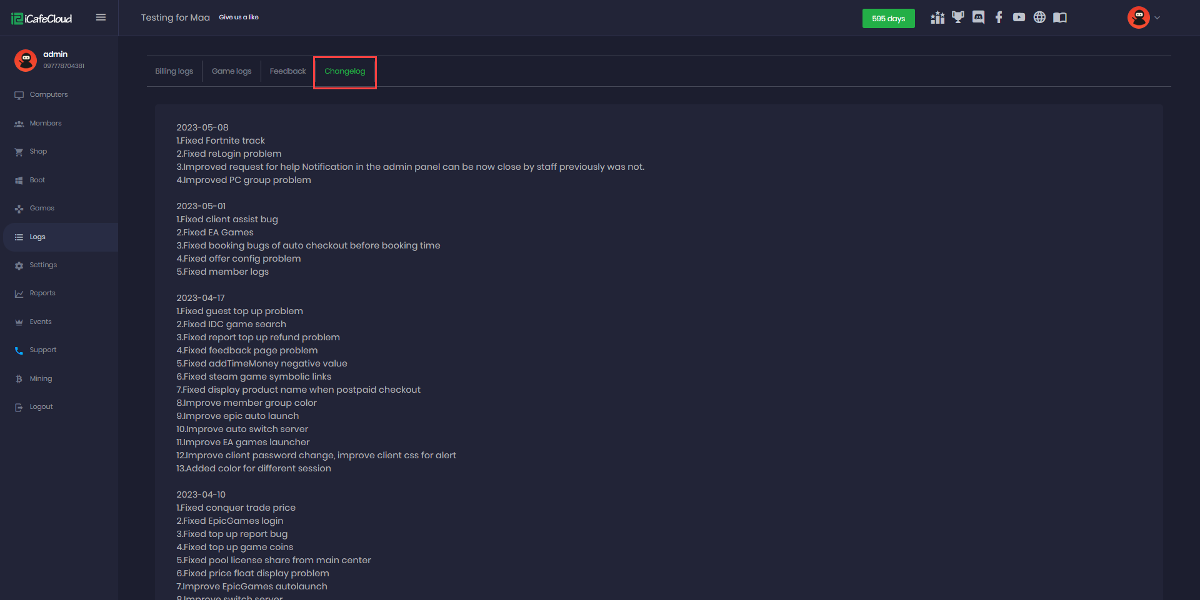Viewport: 1200px width, 600px height.
Task: Switch to the Game logs tab
Action: tap(231, 71)
